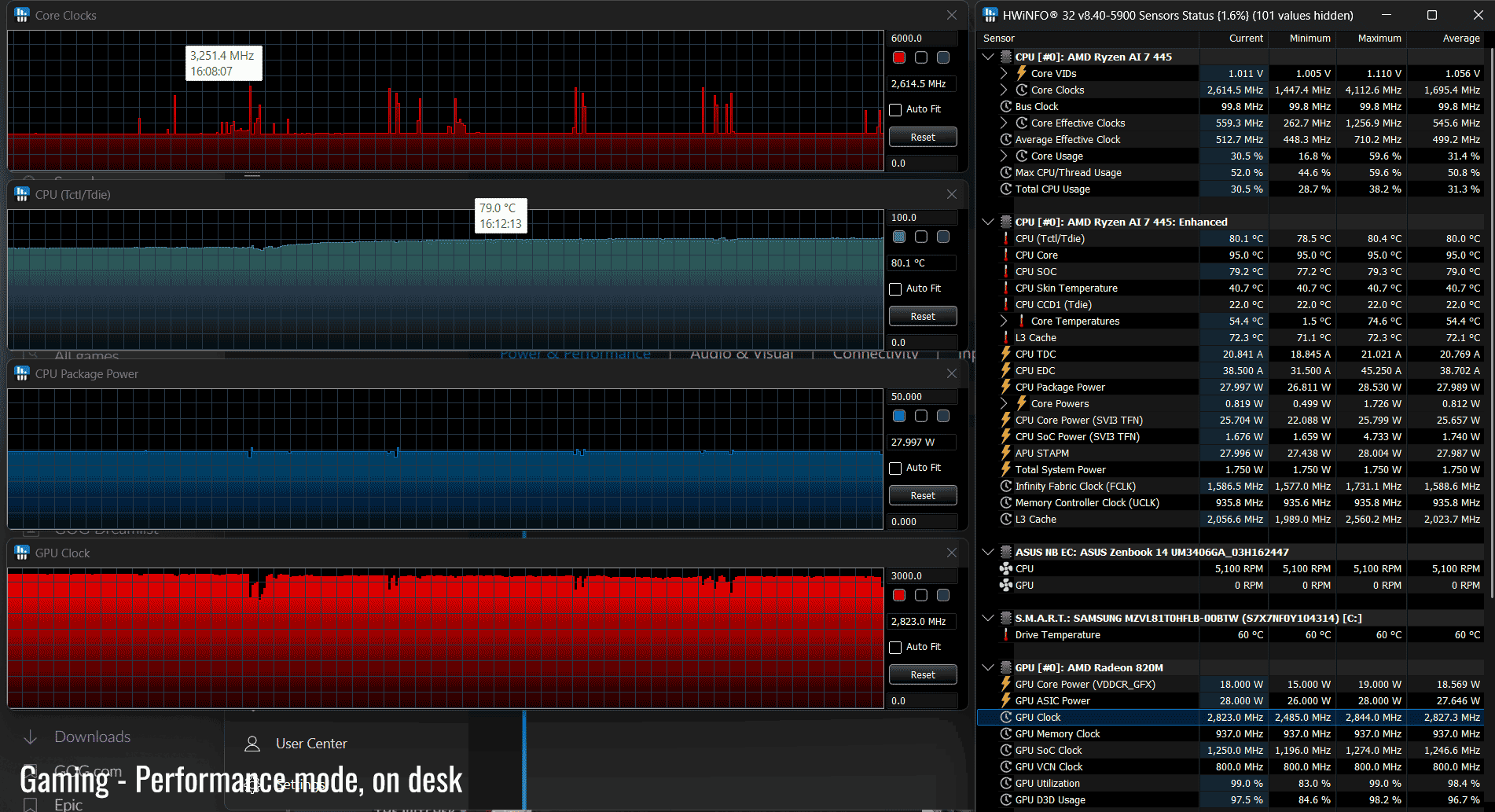This screenshot has width=1495, height=812.
Task: Expand the Core Clocks sensor row
Action: [1004, 90]
